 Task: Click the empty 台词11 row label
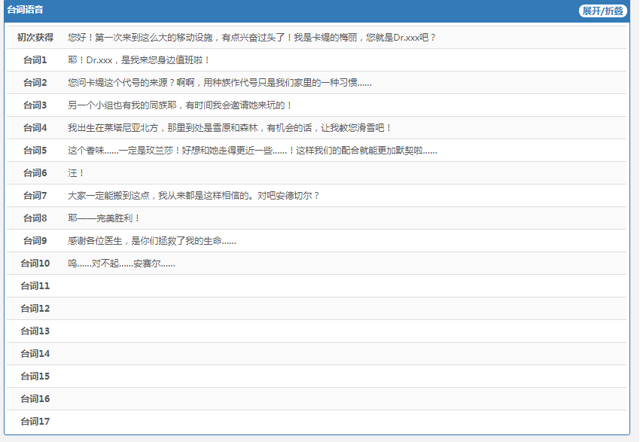[35, 286]
